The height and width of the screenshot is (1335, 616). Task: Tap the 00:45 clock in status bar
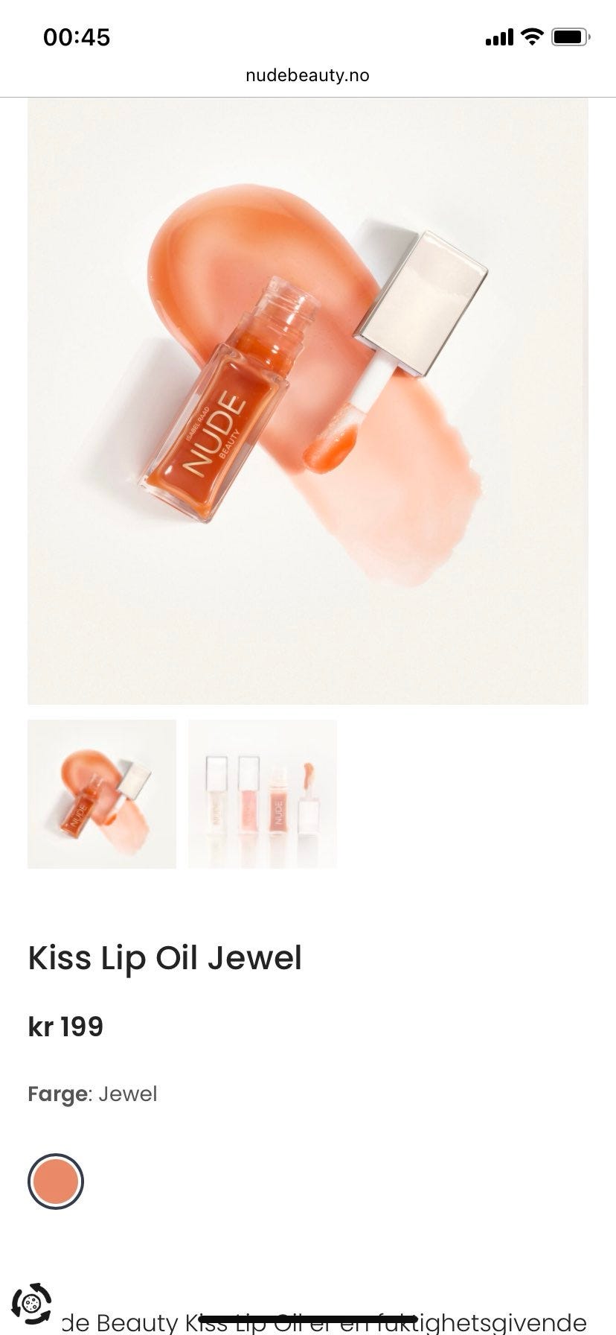tap(77, 37)
